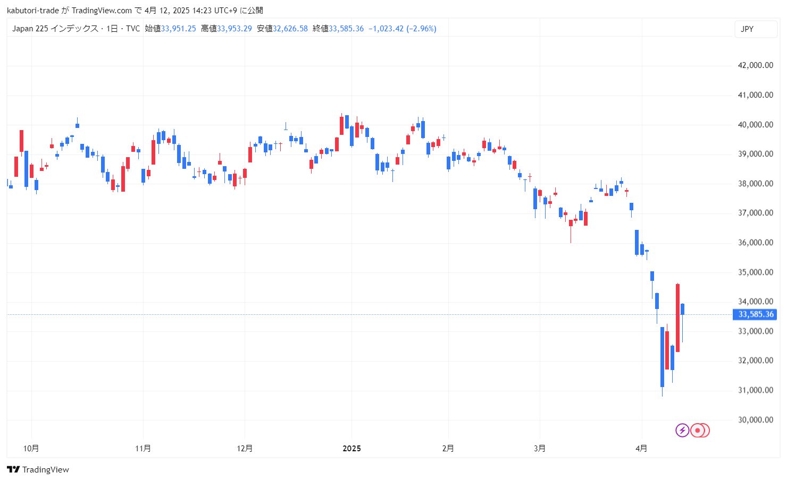The image size is (787, 481).
Task: Click the 38,000.00 price axis label
Action: click(x=756, y=184)
